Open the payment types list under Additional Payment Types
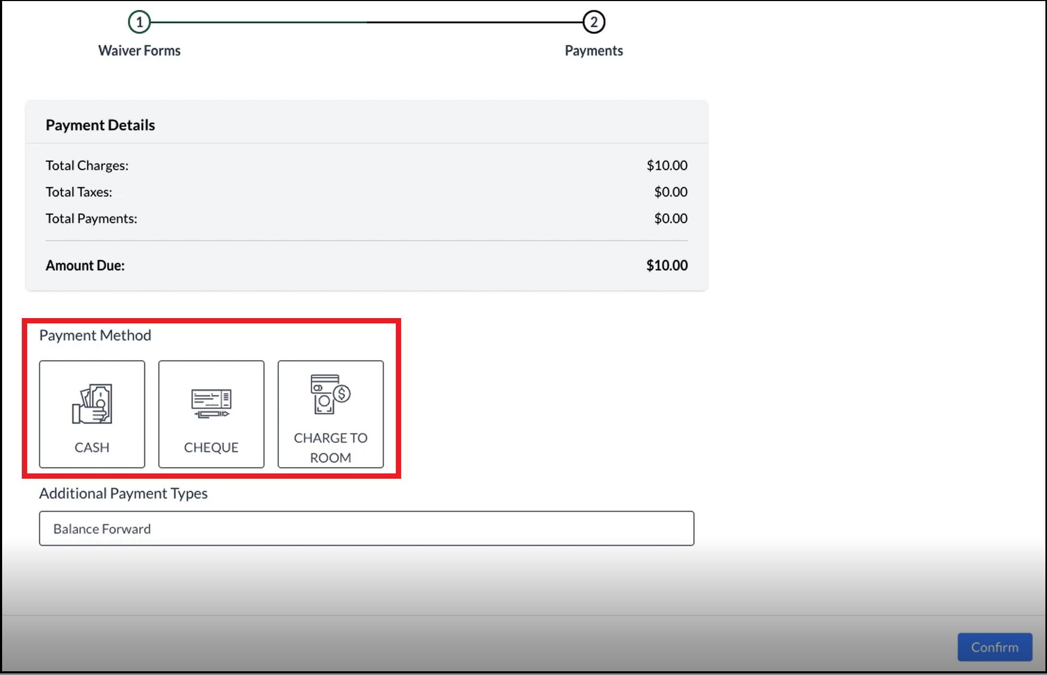The height and width of the screenshot is (675, 1047). 366,528
